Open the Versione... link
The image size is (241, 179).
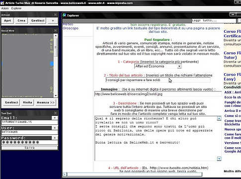(x=233, y=143)
